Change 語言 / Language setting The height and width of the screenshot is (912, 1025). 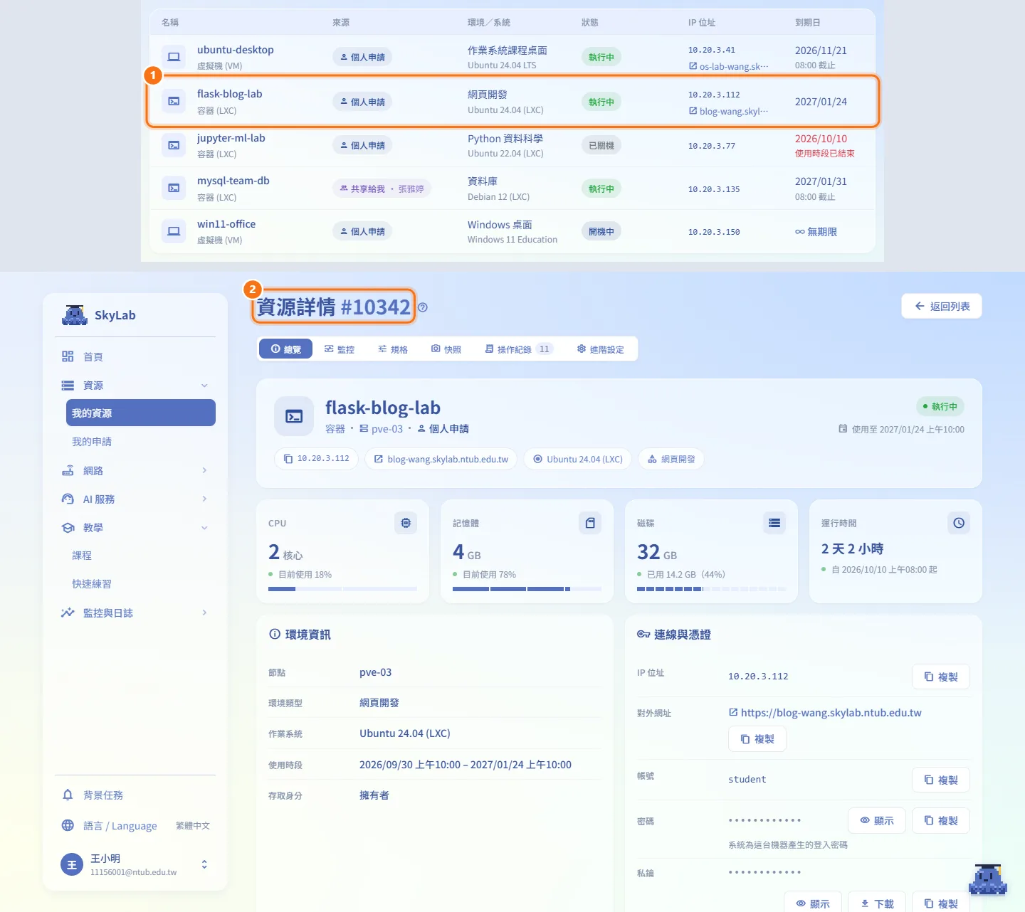pyautogui.click(x=135, y=825)
